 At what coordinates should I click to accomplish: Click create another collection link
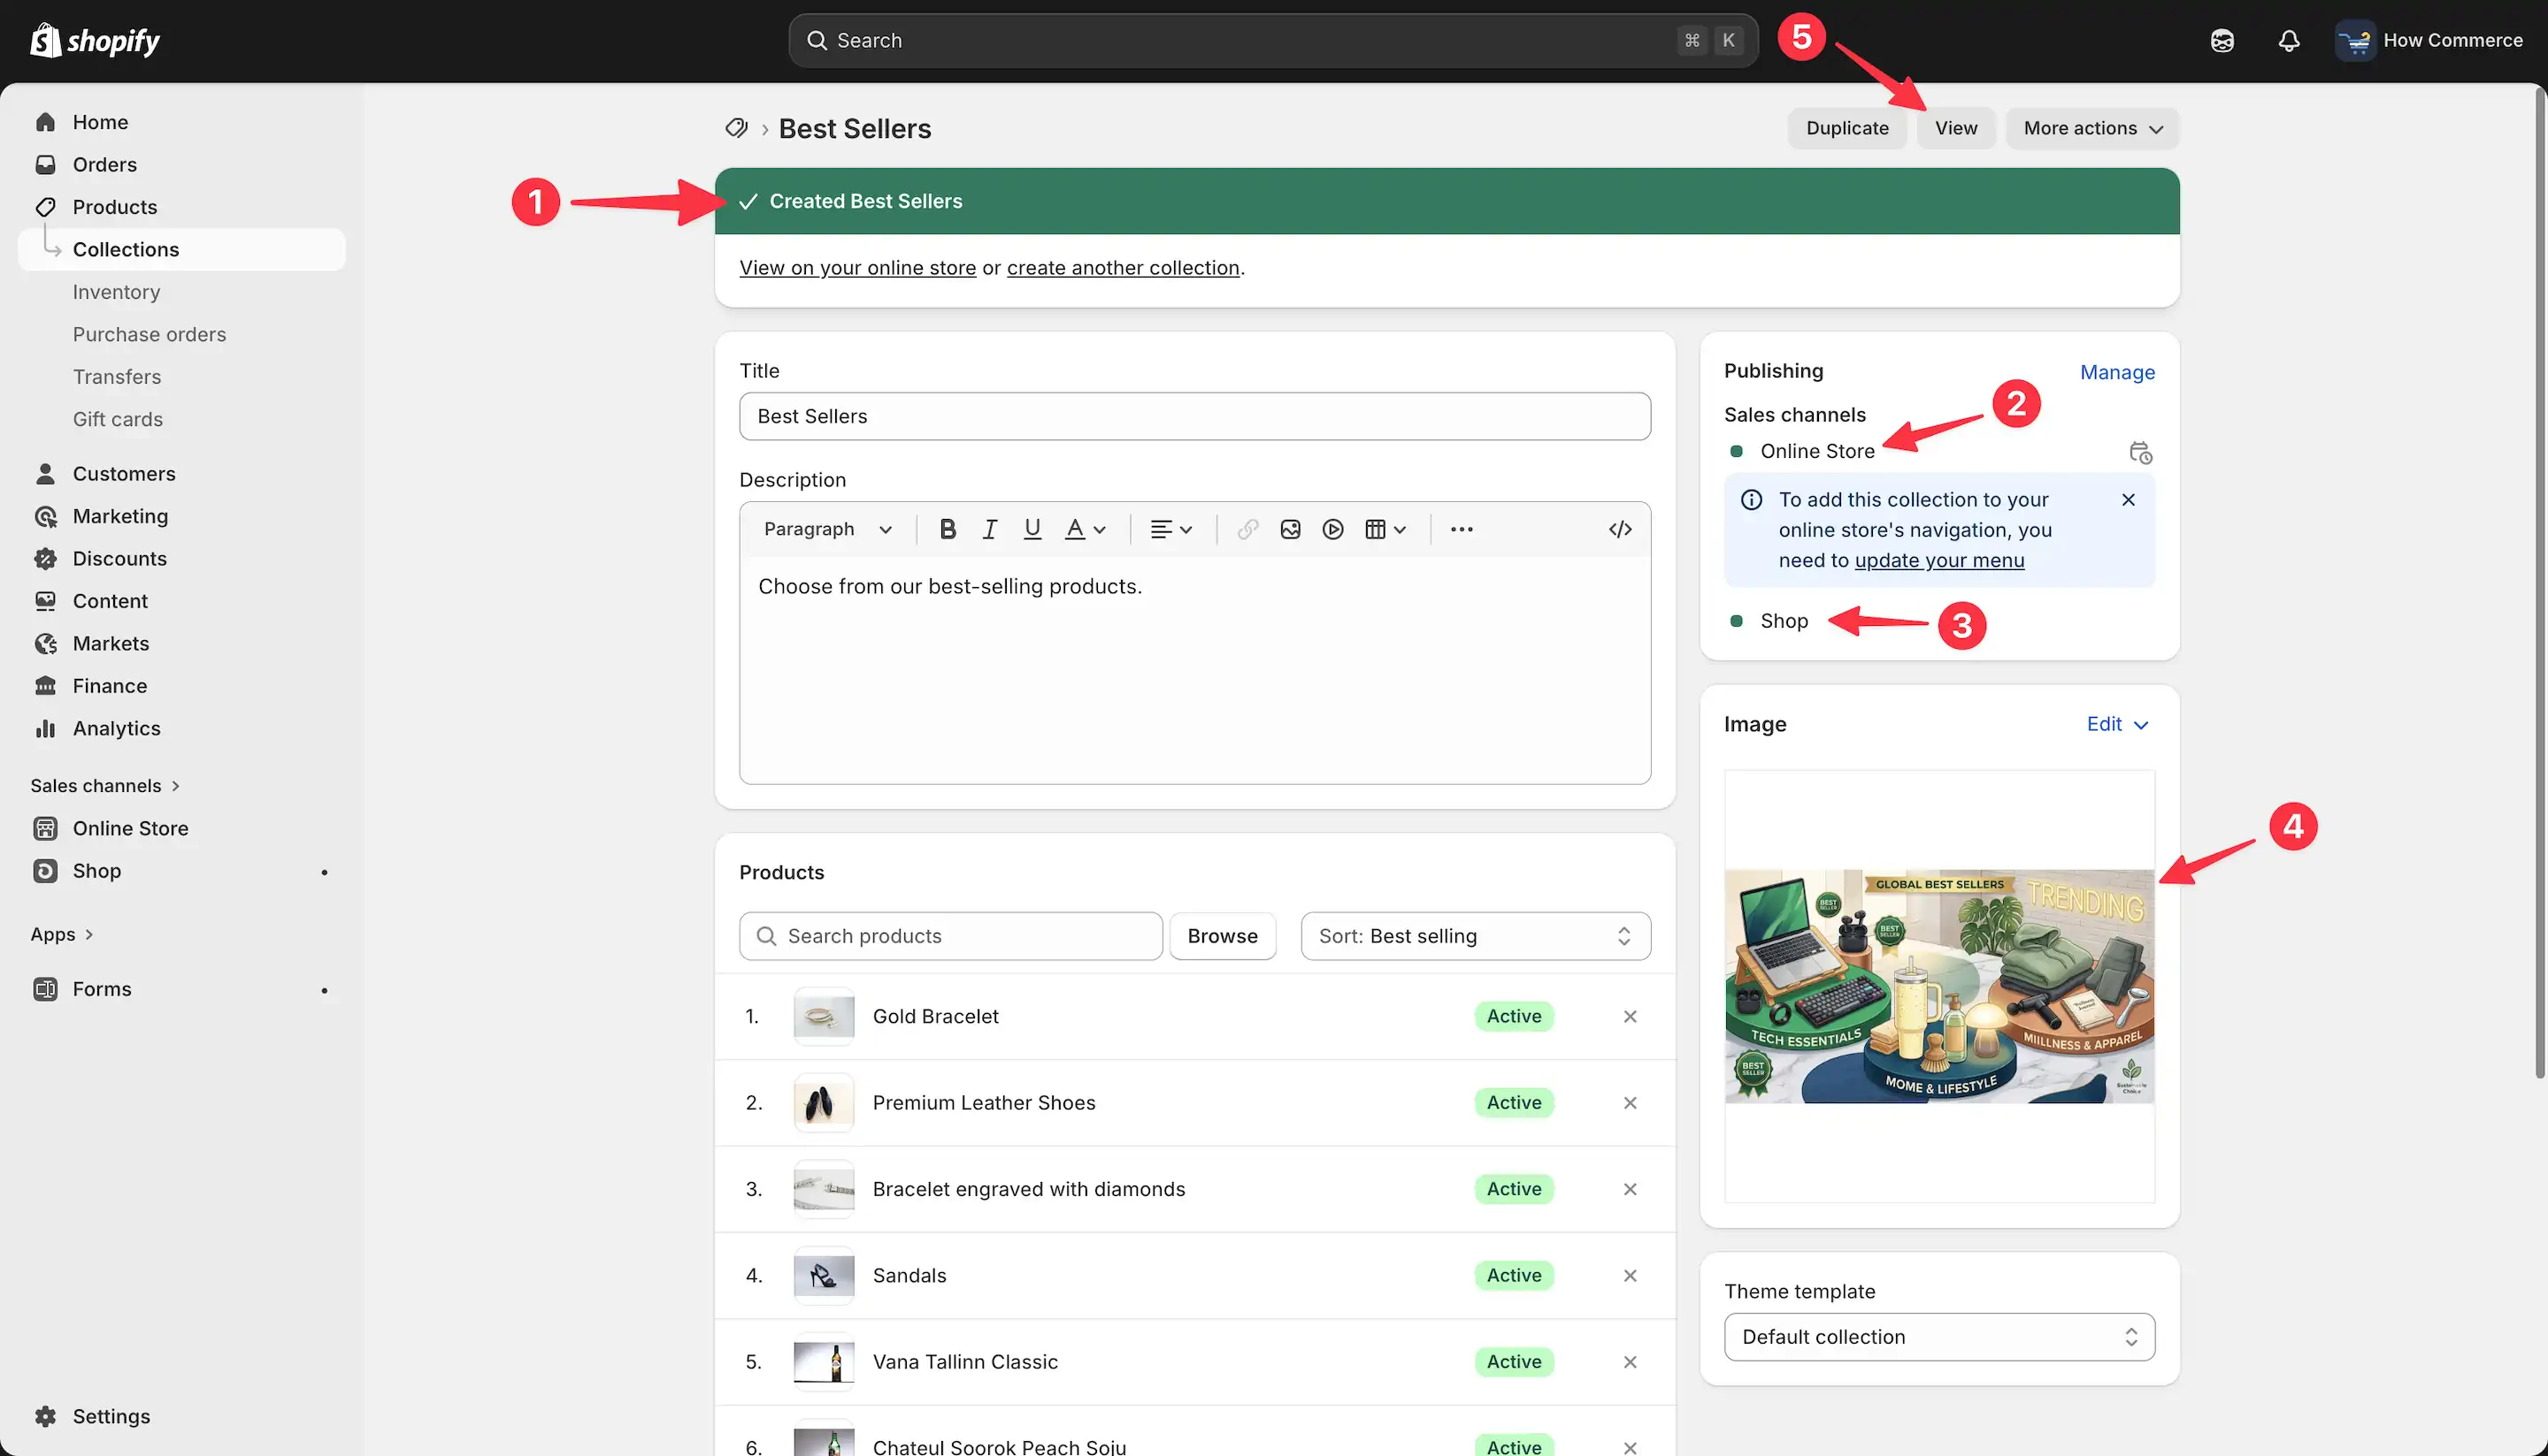(1123, 268)
